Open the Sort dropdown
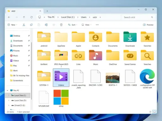 pos(73,25)
